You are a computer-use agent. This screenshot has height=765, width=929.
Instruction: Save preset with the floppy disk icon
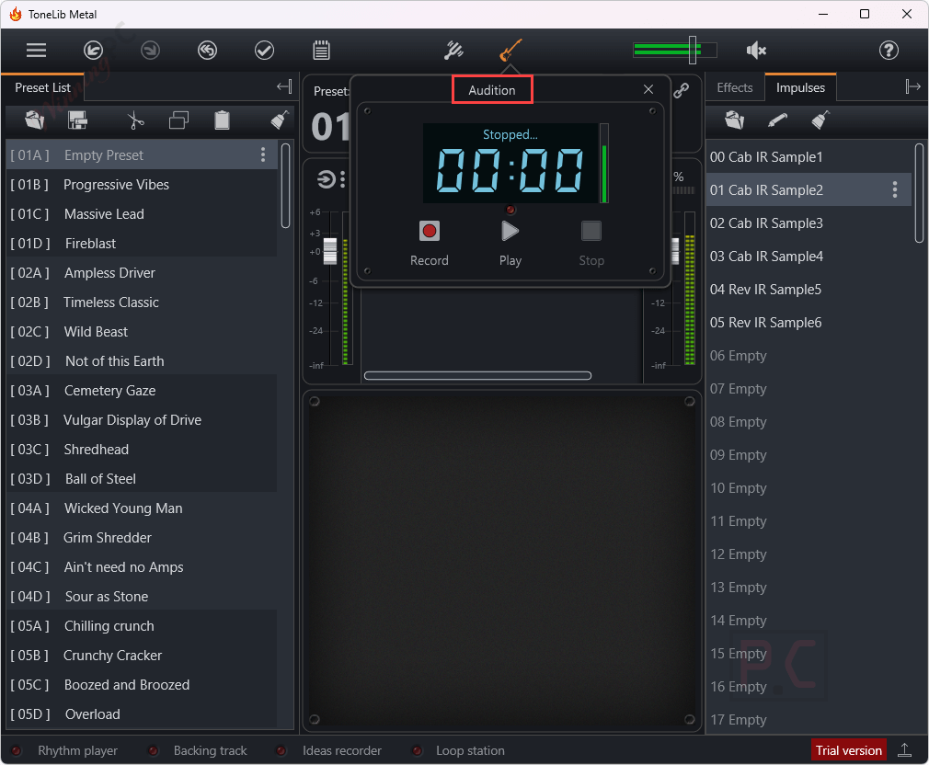pos(77,120)
